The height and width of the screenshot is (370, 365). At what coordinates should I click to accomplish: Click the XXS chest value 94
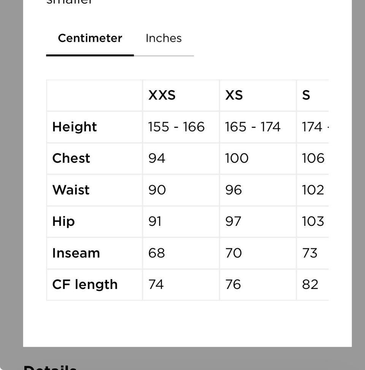coord(157,158)
